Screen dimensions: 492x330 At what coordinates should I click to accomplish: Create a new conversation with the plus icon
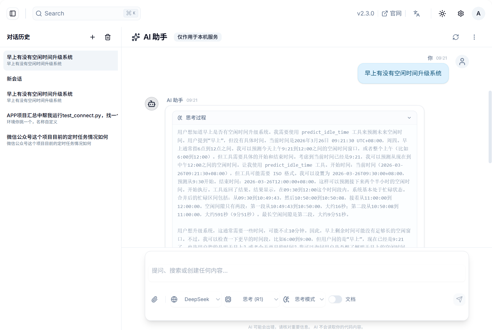pyautogui.click(x=93, y=37)
